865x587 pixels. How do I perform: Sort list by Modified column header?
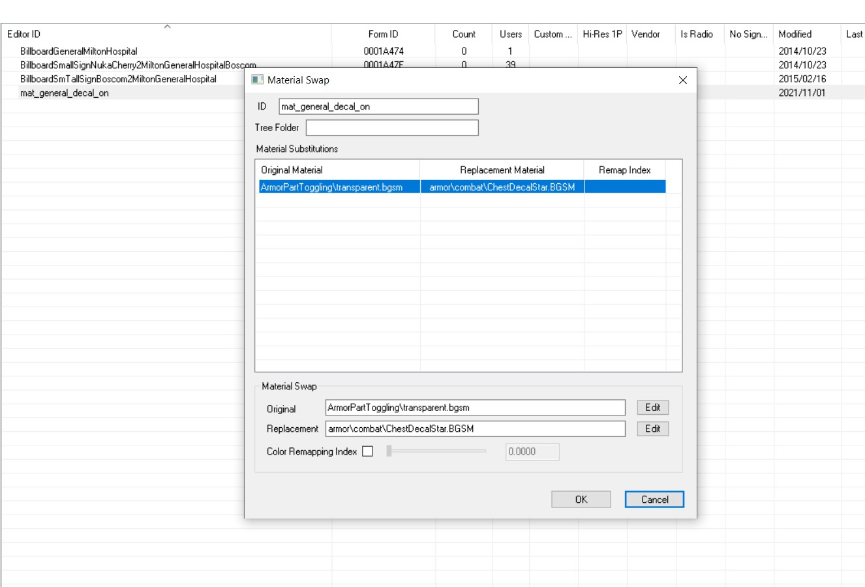point(795,34)
